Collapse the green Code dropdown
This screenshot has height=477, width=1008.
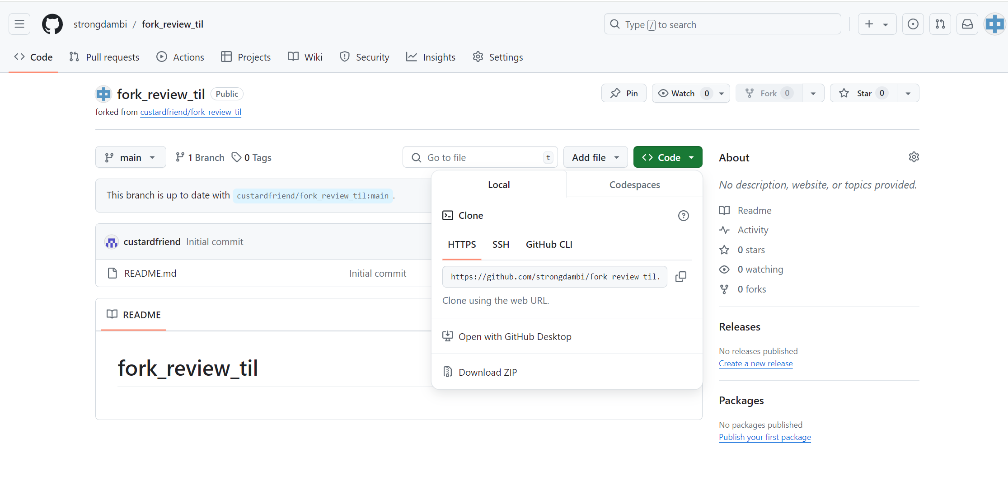click(x=668, y=157)
